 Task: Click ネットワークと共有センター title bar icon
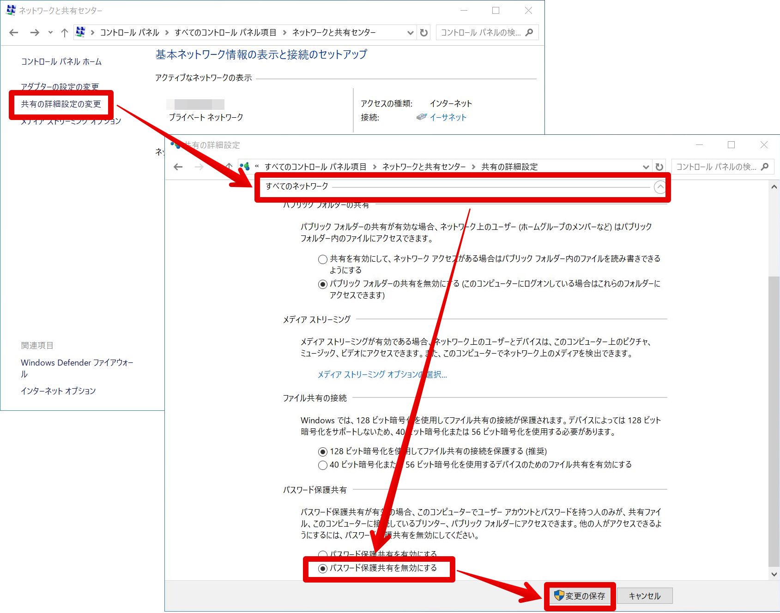[x=11, y=10]
